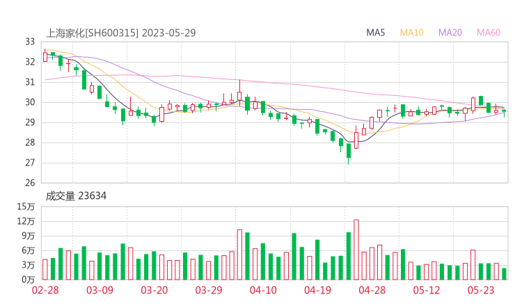Click the 03-20 date axis label
515x306 pixels.
pyautogui.click(x=154, y=290)
